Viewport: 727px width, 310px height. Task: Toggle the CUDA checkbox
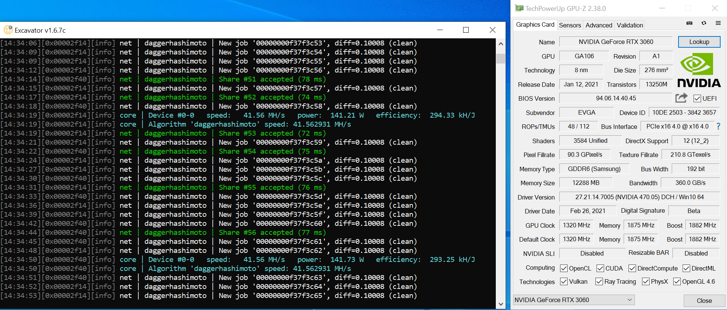pos(600,268)
